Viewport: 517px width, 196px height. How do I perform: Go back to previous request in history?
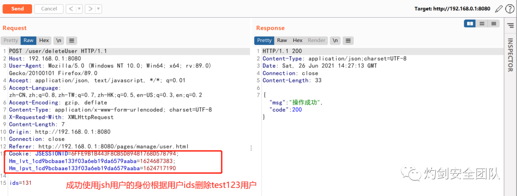coord(71,9)
